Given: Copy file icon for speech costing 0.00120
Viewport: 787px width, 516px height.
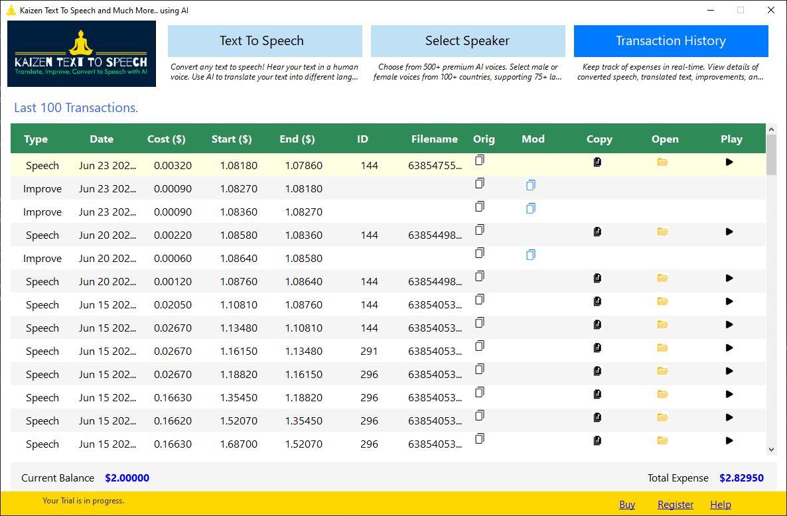Looking at the screenshot, I should point(597,278).
